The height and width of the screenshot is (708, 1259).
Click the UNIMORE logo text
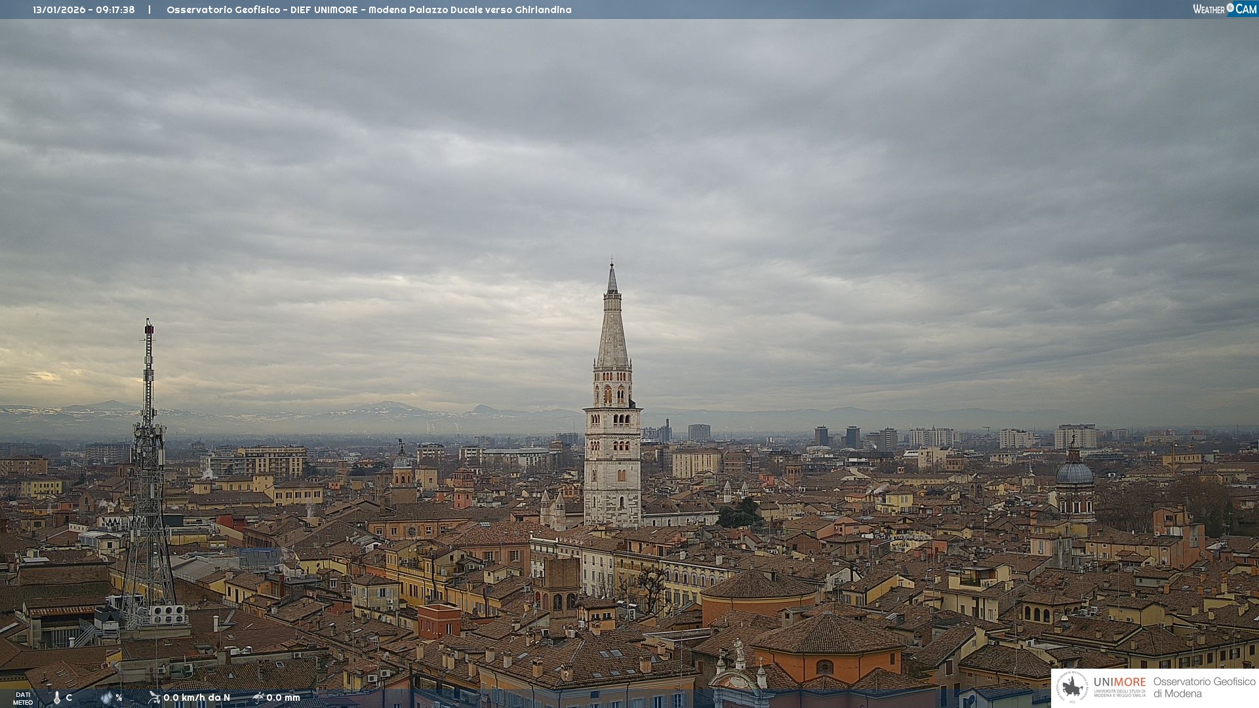pyautogui.click(x=1119, y=682)
